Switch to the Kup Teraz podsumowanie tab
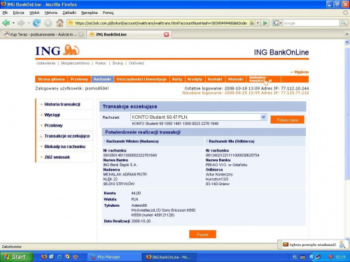The width and height of the screenshot is (350, 262). click(43, 34)
